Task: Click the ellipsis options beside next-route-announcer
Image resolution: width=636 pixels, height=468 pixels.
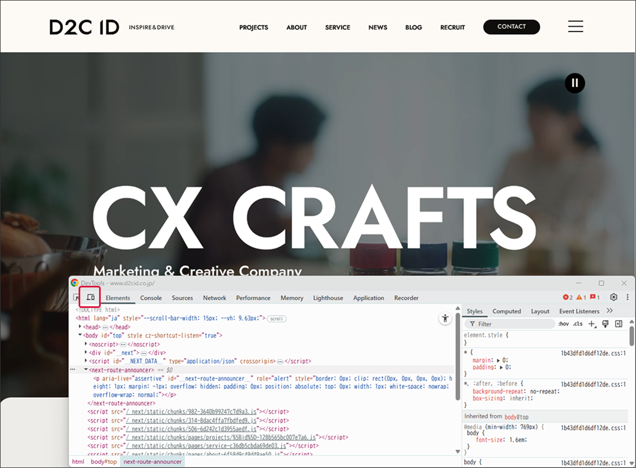Action: click(73, 369)
